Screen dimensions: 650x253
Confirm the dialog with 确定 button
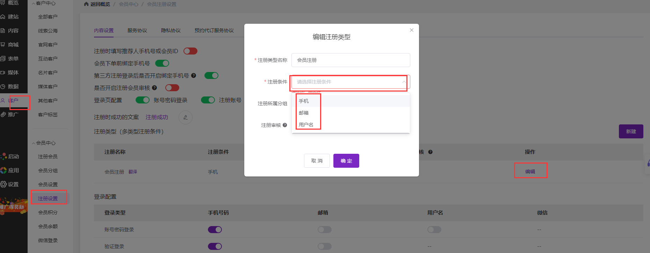tap(346, 161)
